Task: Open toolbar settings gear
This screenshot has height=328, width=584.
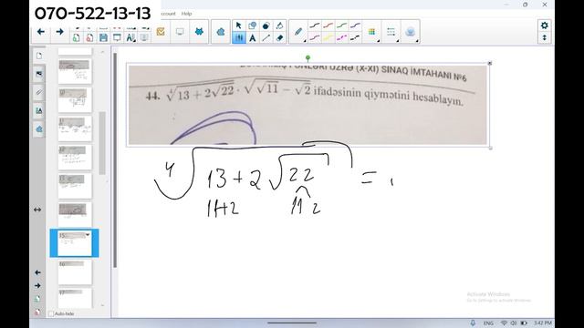Action: click(545, 26)
